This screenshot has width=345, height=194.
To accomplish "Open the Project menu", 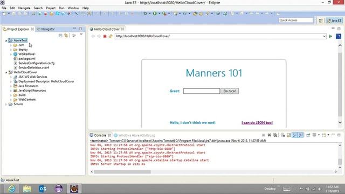I will click(51, 8).
